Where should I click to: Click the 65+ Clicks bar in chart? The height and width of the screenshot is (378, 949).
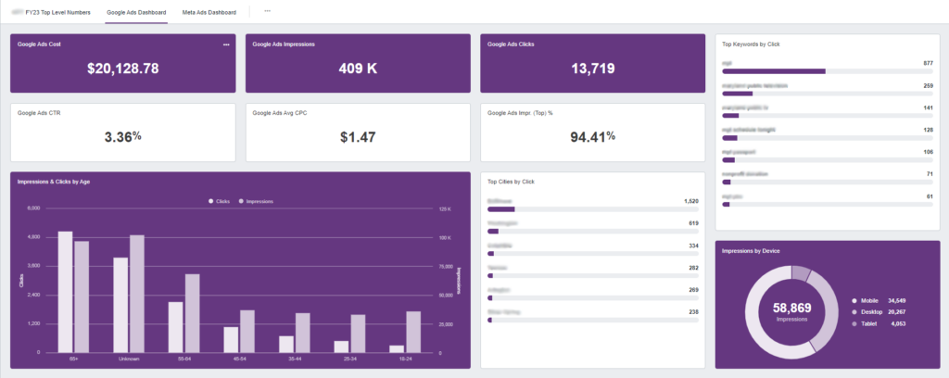click(x=66, y=292)
